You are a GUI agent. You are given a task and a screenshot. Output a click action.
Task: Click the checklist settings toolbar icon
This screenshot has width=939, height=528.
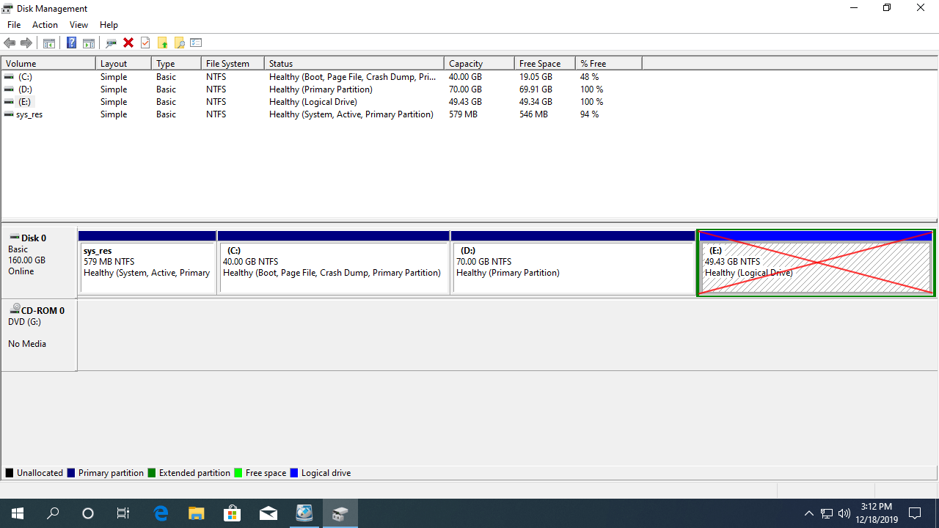(196, 43)
